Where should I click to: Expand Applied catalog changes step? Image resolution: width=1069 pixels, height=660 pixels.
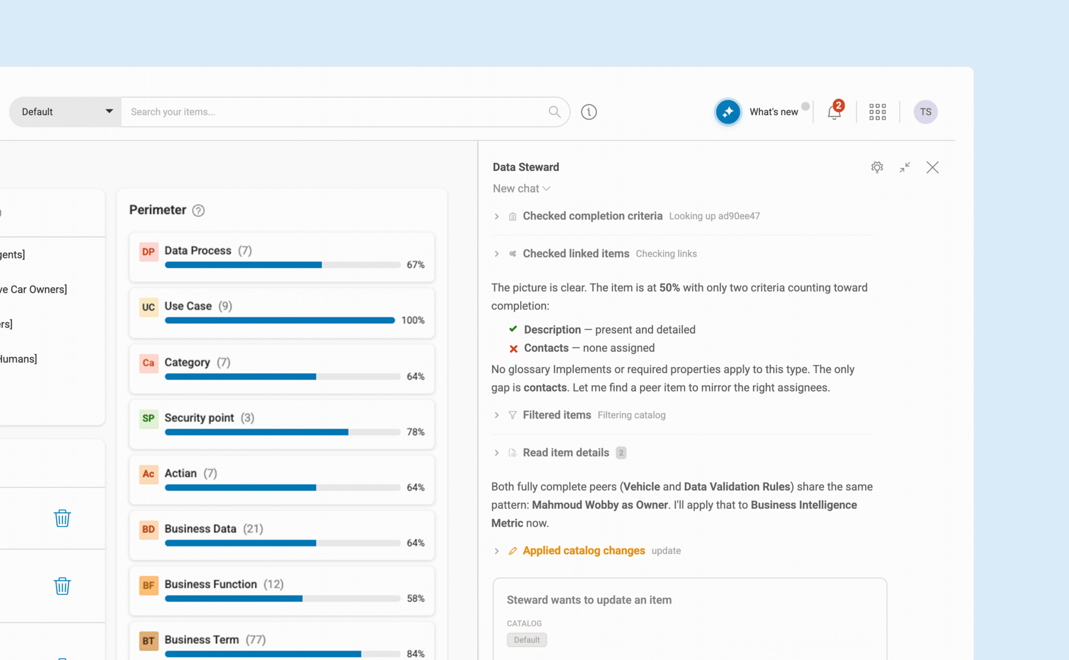tap(497, 551)
